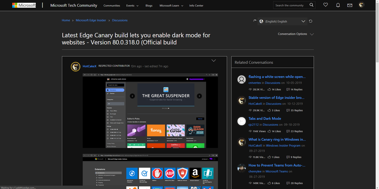Click the 9 Replies icon
The width and height of the screenshot is (379, 189).
coord(288,157)
